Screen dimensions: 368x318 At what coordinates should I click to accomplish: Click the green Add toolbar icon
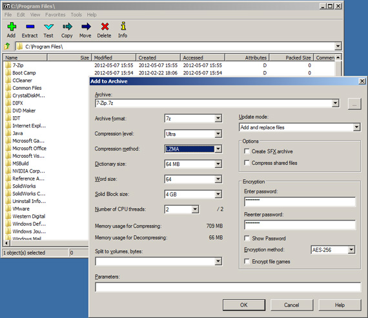(x=12, y=26)
